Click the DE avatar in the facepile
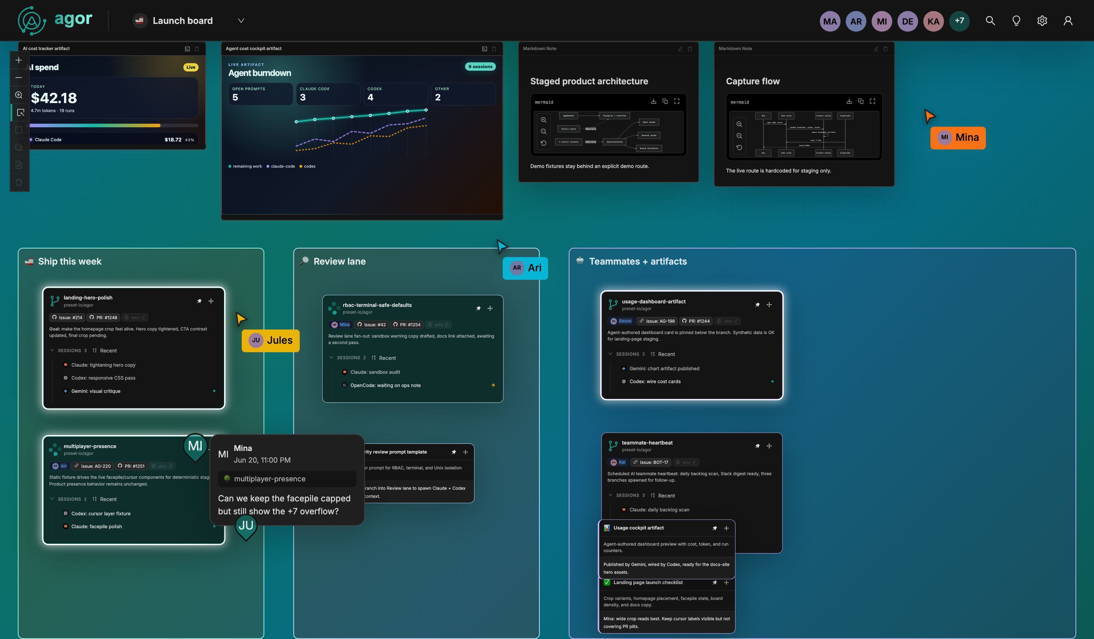Viewport: 1094px width, 639px height. click(x=907, y=21)
